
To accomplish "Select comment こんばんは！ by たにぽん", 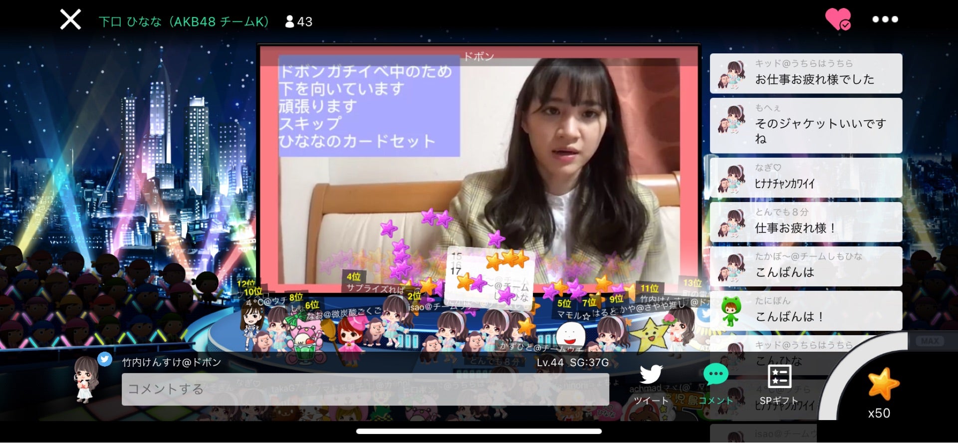I will [806, 311].
